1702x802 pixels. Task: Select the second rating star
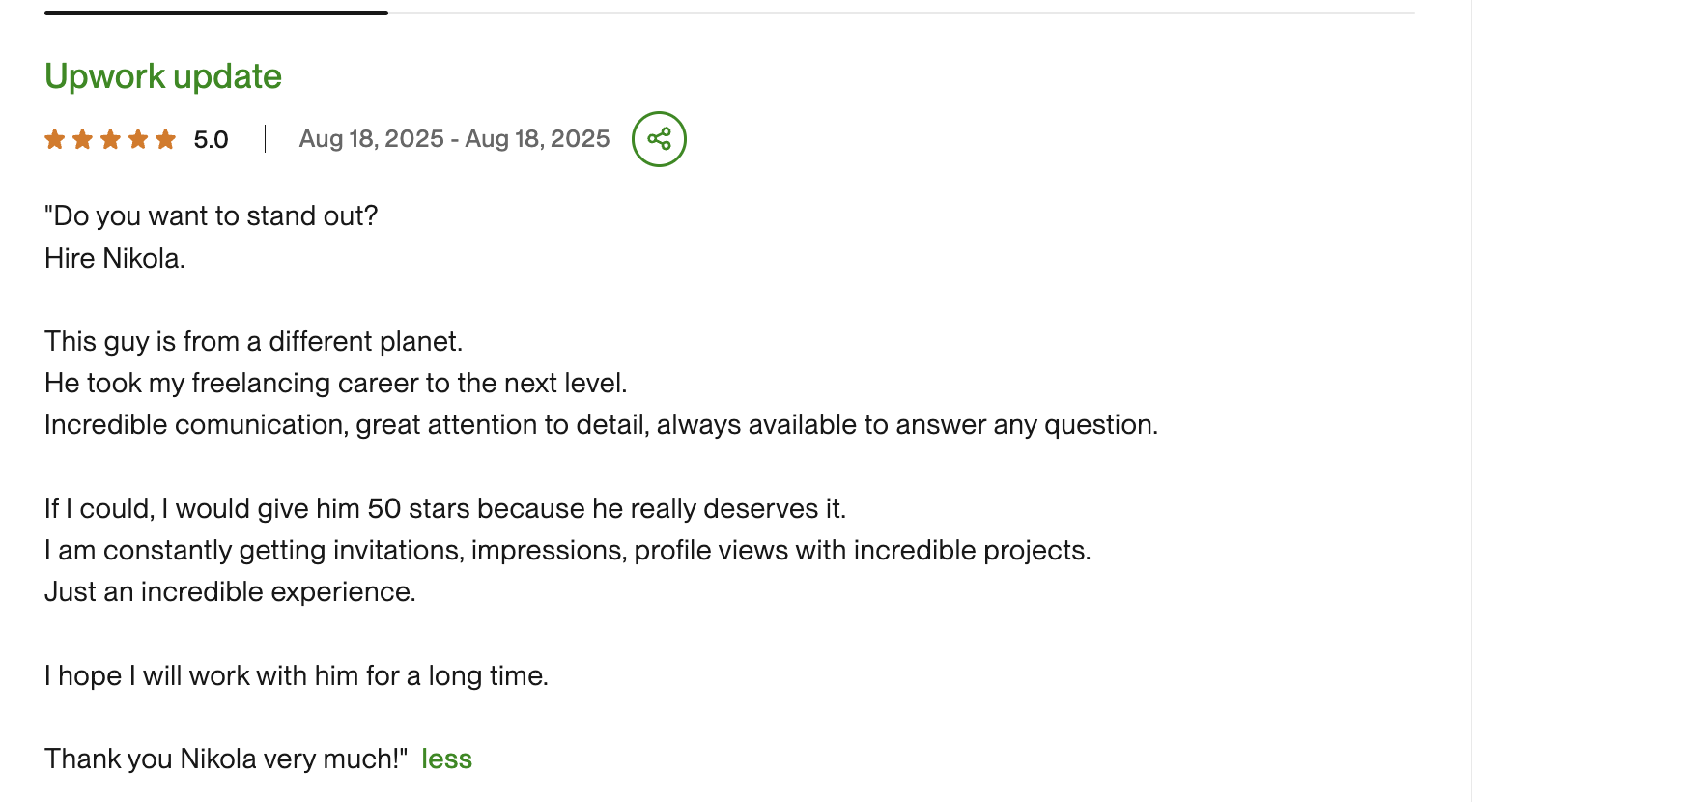point(83,139)
